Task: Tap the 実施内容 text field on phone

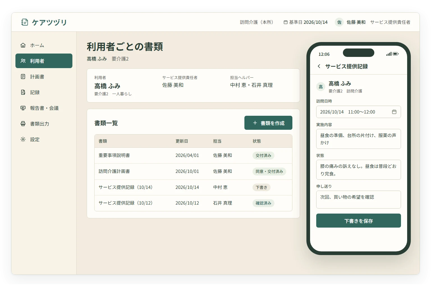Action: (x=358, y=139)
